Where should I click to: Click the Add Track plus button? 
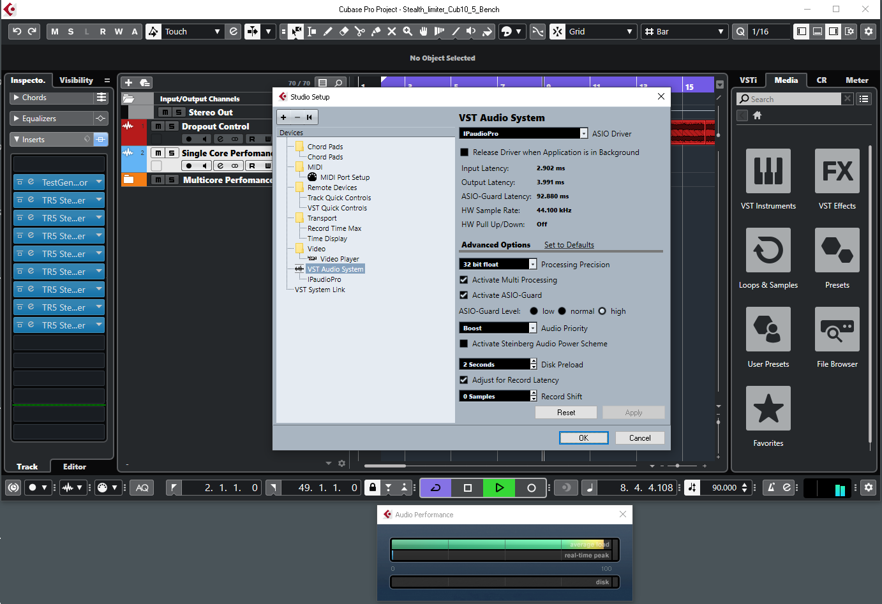(128, 82)
